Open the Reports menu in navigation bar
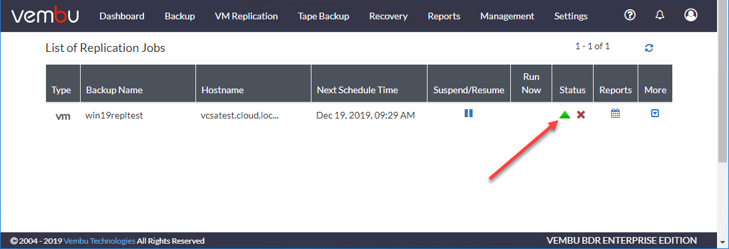Image resolution: width=729 pixels, height=249 pixels. click(x=444, y=16)
